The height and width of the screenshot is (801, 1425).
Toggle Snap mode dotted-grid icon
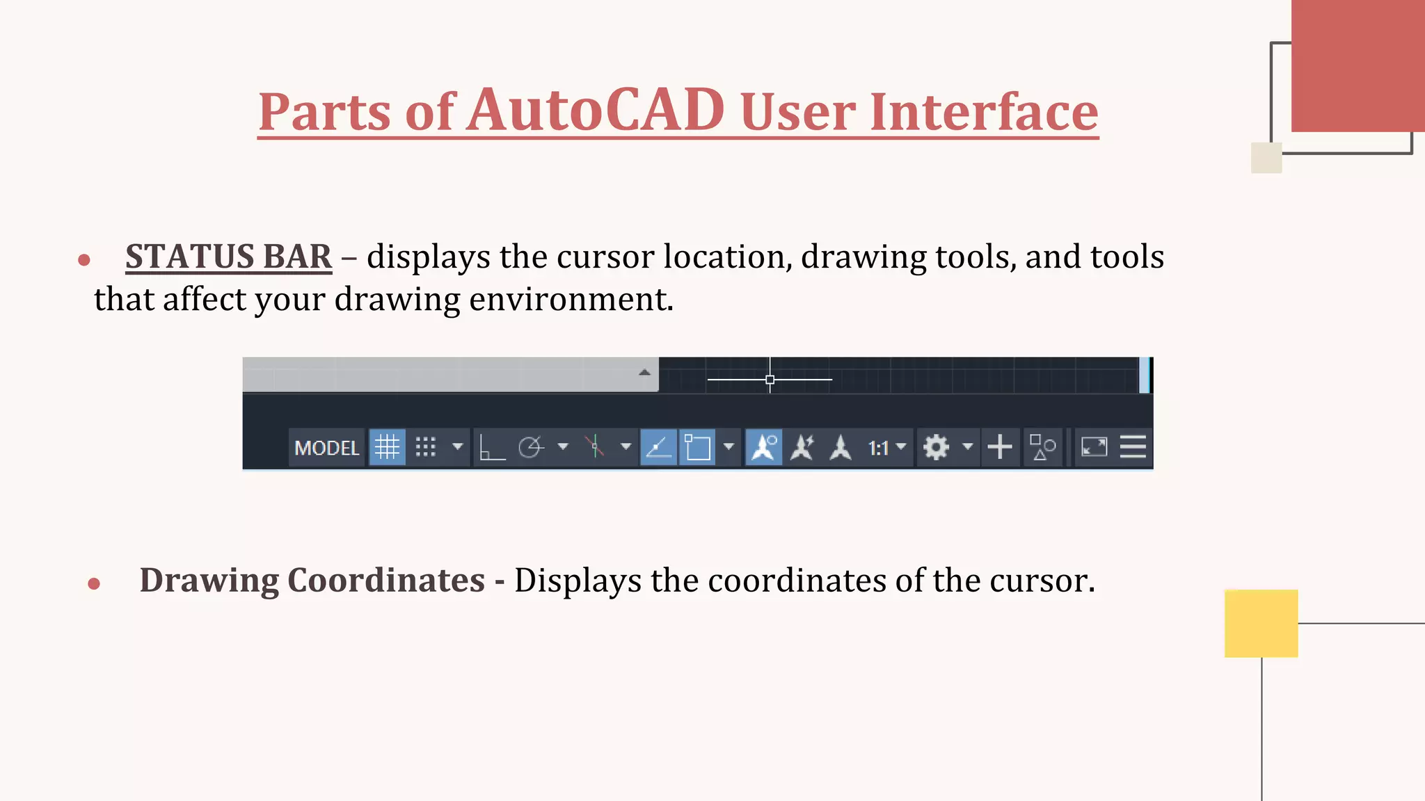(x=426, y=447)
